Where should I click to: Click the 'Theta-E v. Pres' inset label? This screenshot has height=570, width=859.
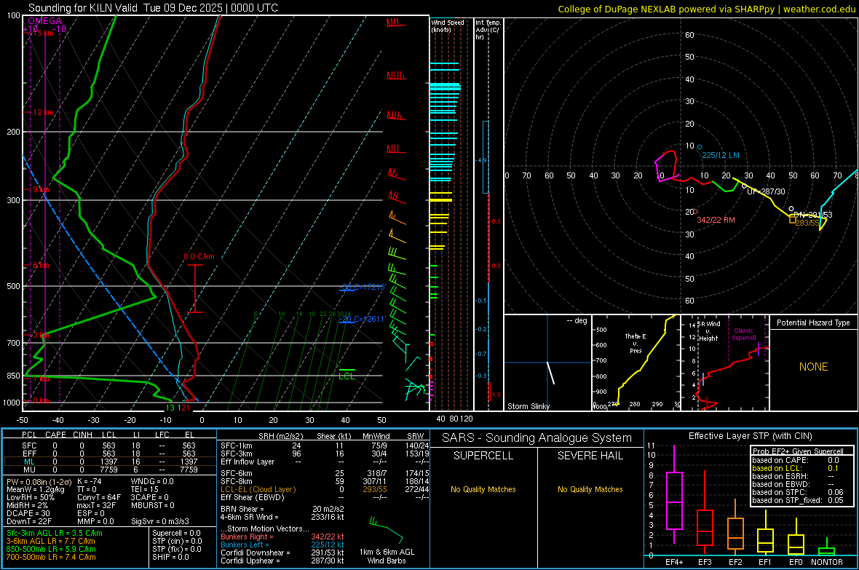coord(636,344)
